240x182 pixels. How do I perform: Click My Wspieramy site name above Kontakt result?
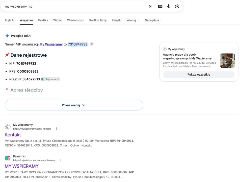pyautogui.click(x=23, y=125)
